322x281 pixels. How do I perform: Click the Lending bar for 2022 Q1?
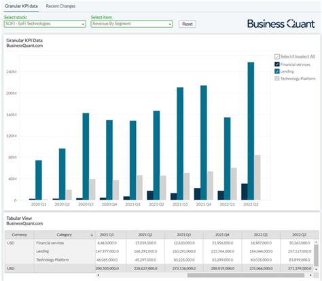[x=227, y=159]
